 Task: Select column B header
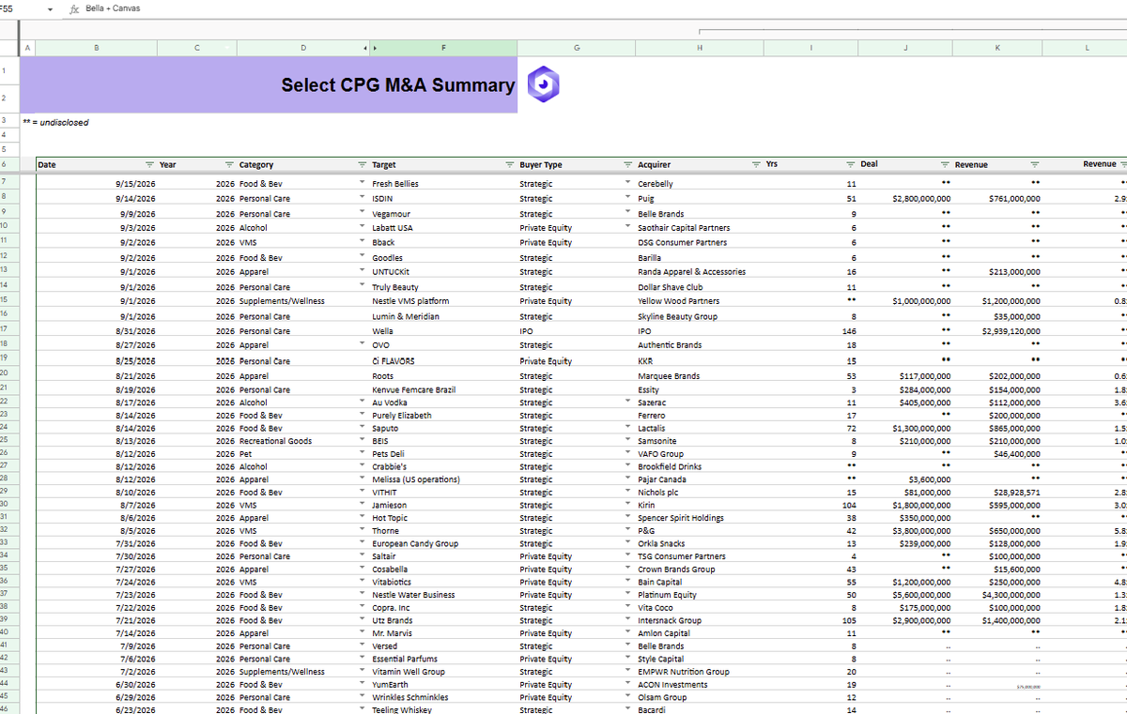coord(96,48)
